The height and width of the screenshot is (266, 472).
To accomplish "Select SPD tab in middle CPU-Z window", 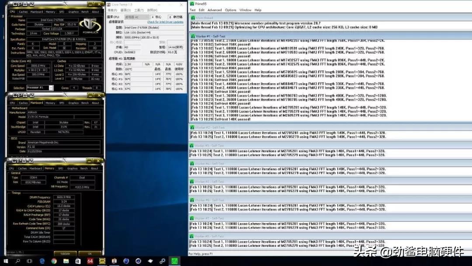I will click(62, 103).
